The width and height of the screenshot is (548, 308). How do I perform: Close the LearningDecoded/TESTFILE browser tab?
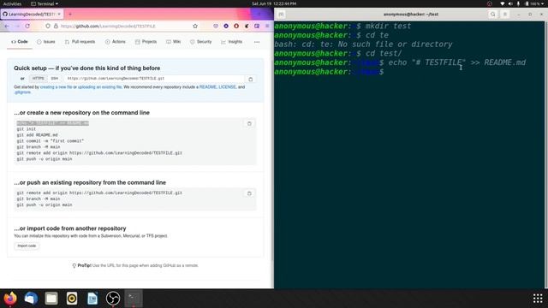coord(59,15)
